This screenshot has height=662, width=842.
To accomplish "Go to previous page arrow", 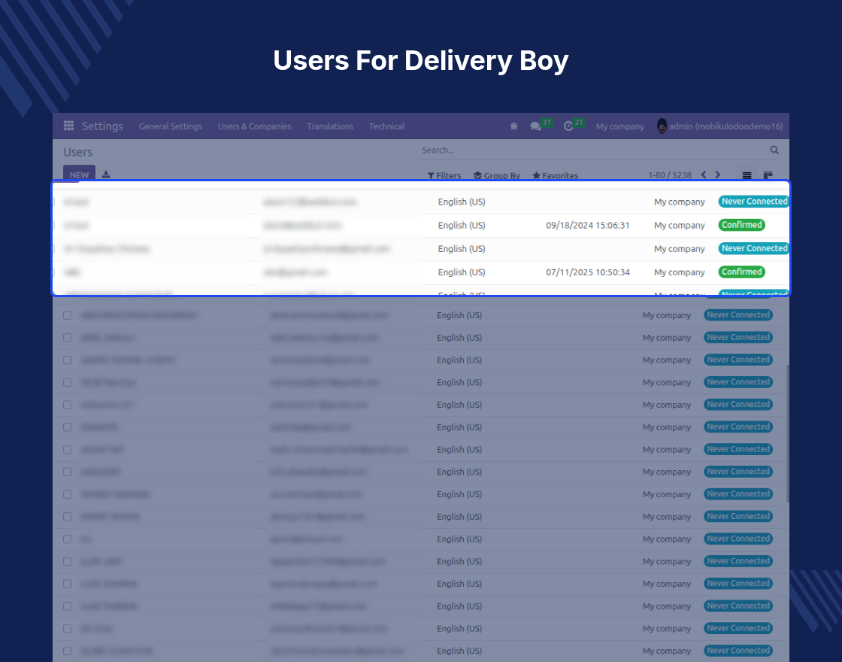I will tap(704, 175).
